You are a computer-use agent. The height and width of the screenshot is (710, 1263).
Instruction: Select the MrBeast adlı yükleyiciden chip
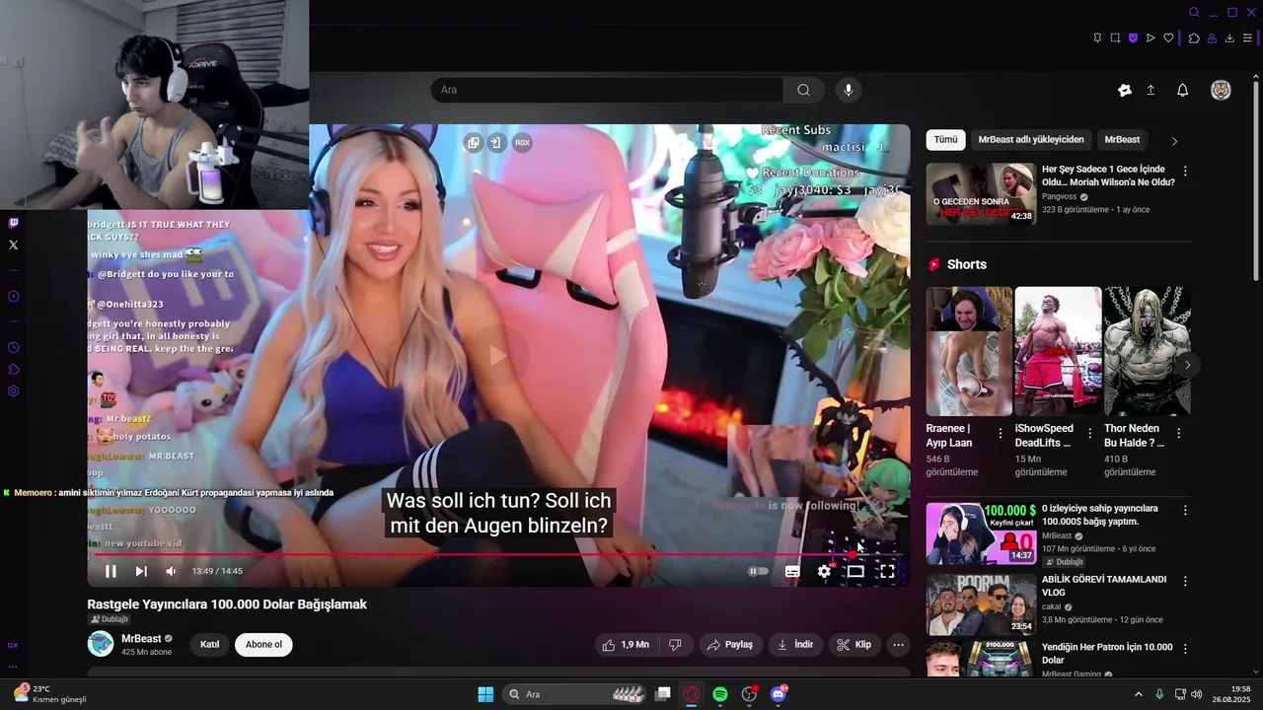[x=1031, y=140]
